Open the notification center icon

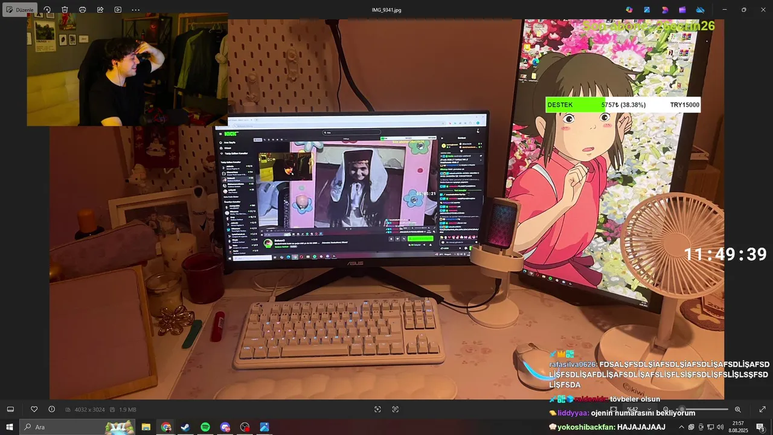[x=761, y=427]
